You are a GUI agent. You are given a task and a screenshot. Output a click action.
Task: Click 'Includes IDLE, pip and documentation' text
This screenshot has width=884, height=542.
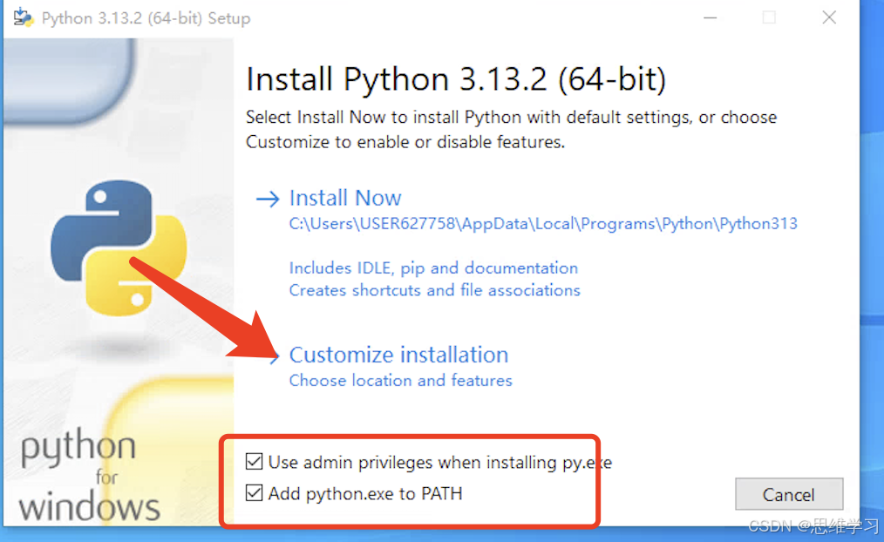(x=433, y=268)
